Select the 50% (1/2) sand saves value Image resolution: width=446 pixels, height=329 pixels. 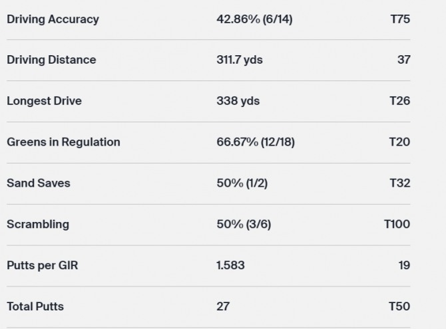(242, 183)
